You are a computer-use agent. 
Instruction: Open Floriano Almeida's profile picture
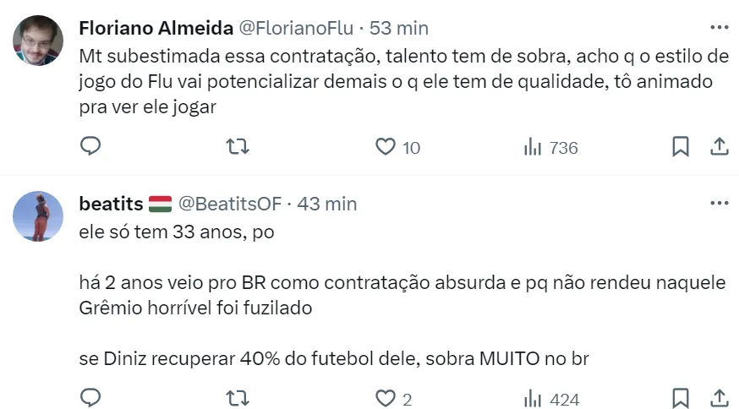[x=38, y=41]
